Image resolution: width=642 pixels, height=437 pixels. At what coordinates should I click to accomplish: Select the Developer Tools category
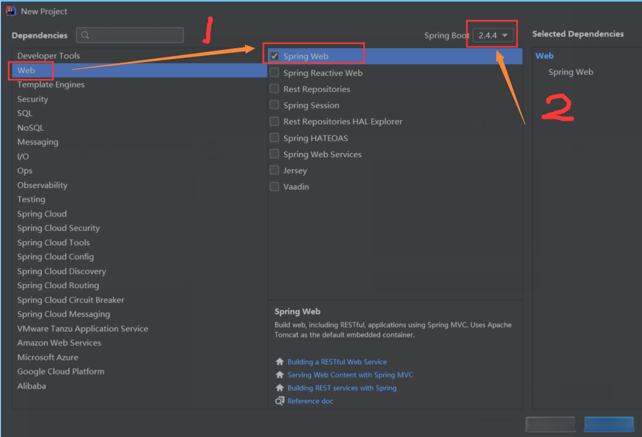click(x=48, y=56)
